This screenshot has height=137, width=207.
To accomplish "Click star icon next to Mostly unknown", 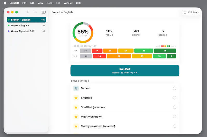I will coord(76,117).
